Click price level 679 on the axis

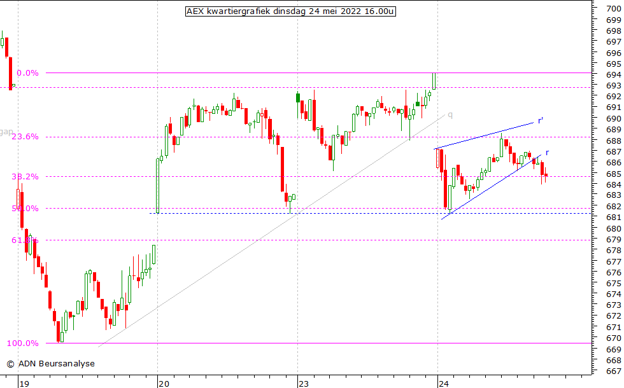(x=613, y=239)
